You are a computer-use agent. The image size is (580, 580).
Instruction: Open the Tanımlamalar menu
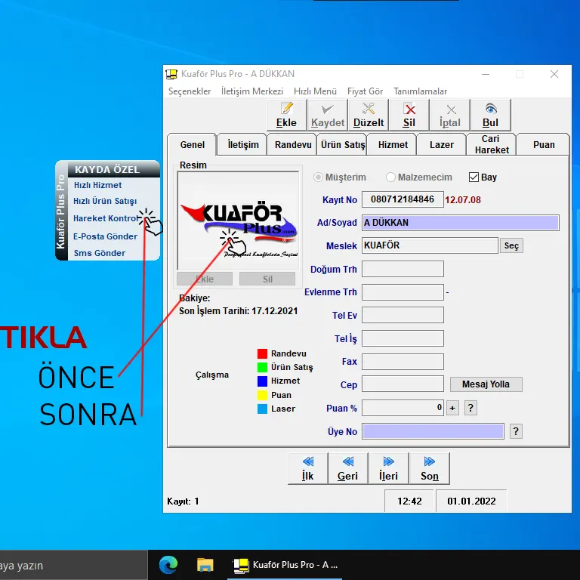[x=420, y=91]
